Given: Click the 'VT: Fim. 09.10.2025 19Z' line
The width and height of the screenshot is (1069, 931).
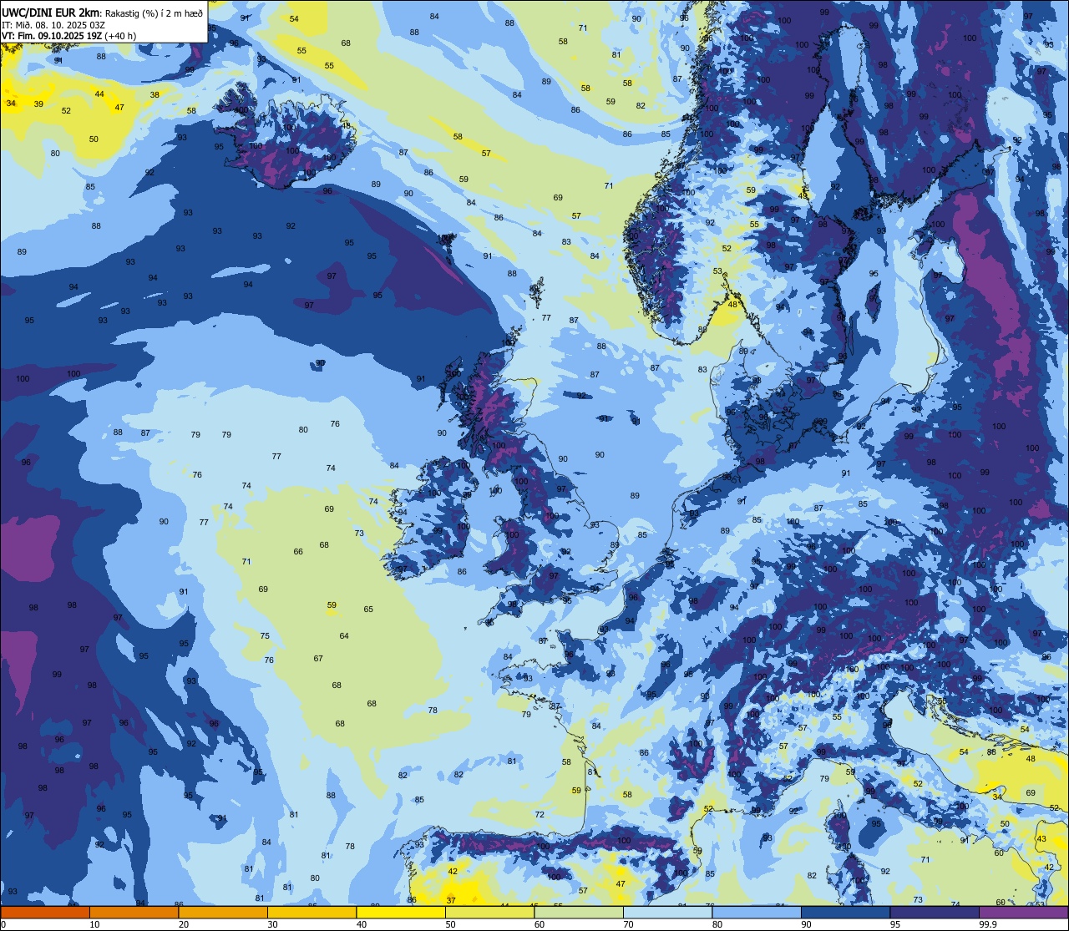Looking at the screenshot, I should click(52, 36).
